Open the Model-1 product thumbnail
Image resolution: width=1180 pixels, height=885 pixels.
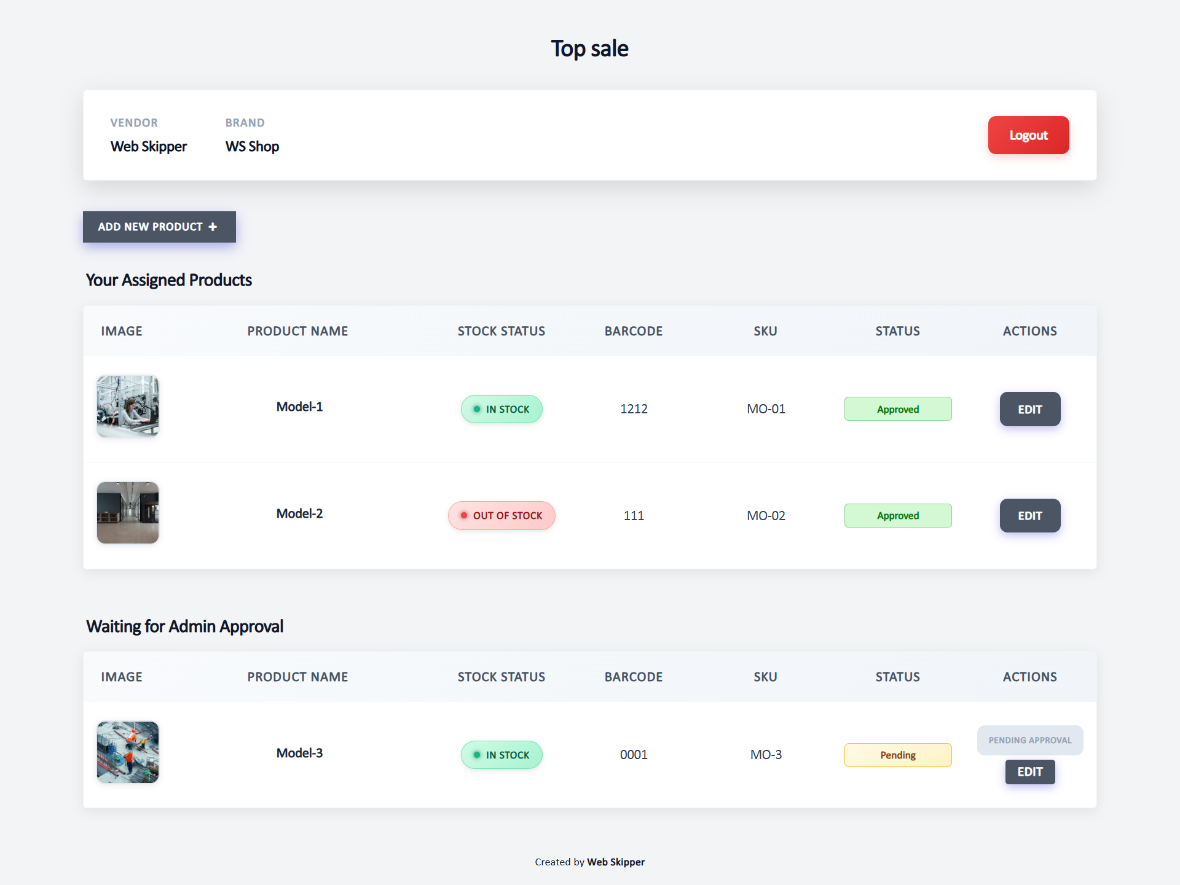pos(128,407)
